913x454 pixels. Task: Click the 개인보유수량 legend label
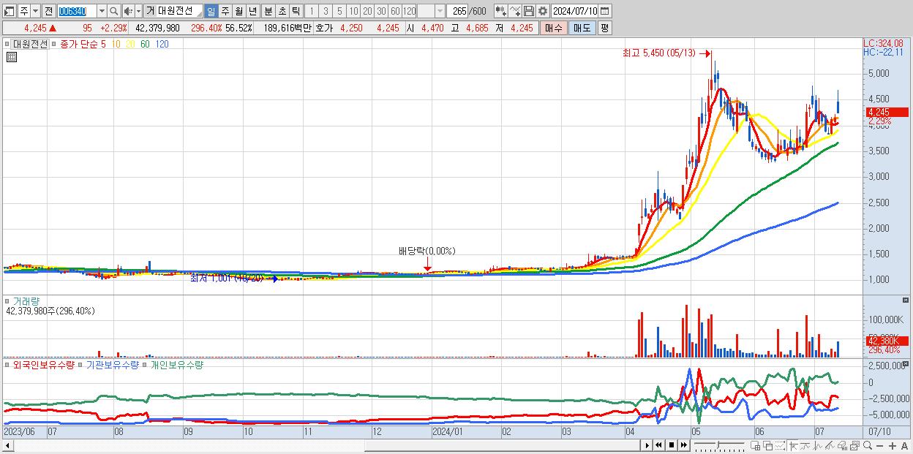[x=177, y=364]
